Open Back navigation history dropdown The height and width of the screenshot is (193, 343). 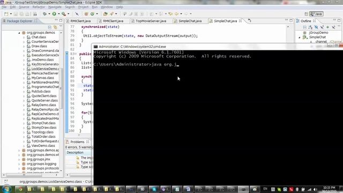point(181,14)
